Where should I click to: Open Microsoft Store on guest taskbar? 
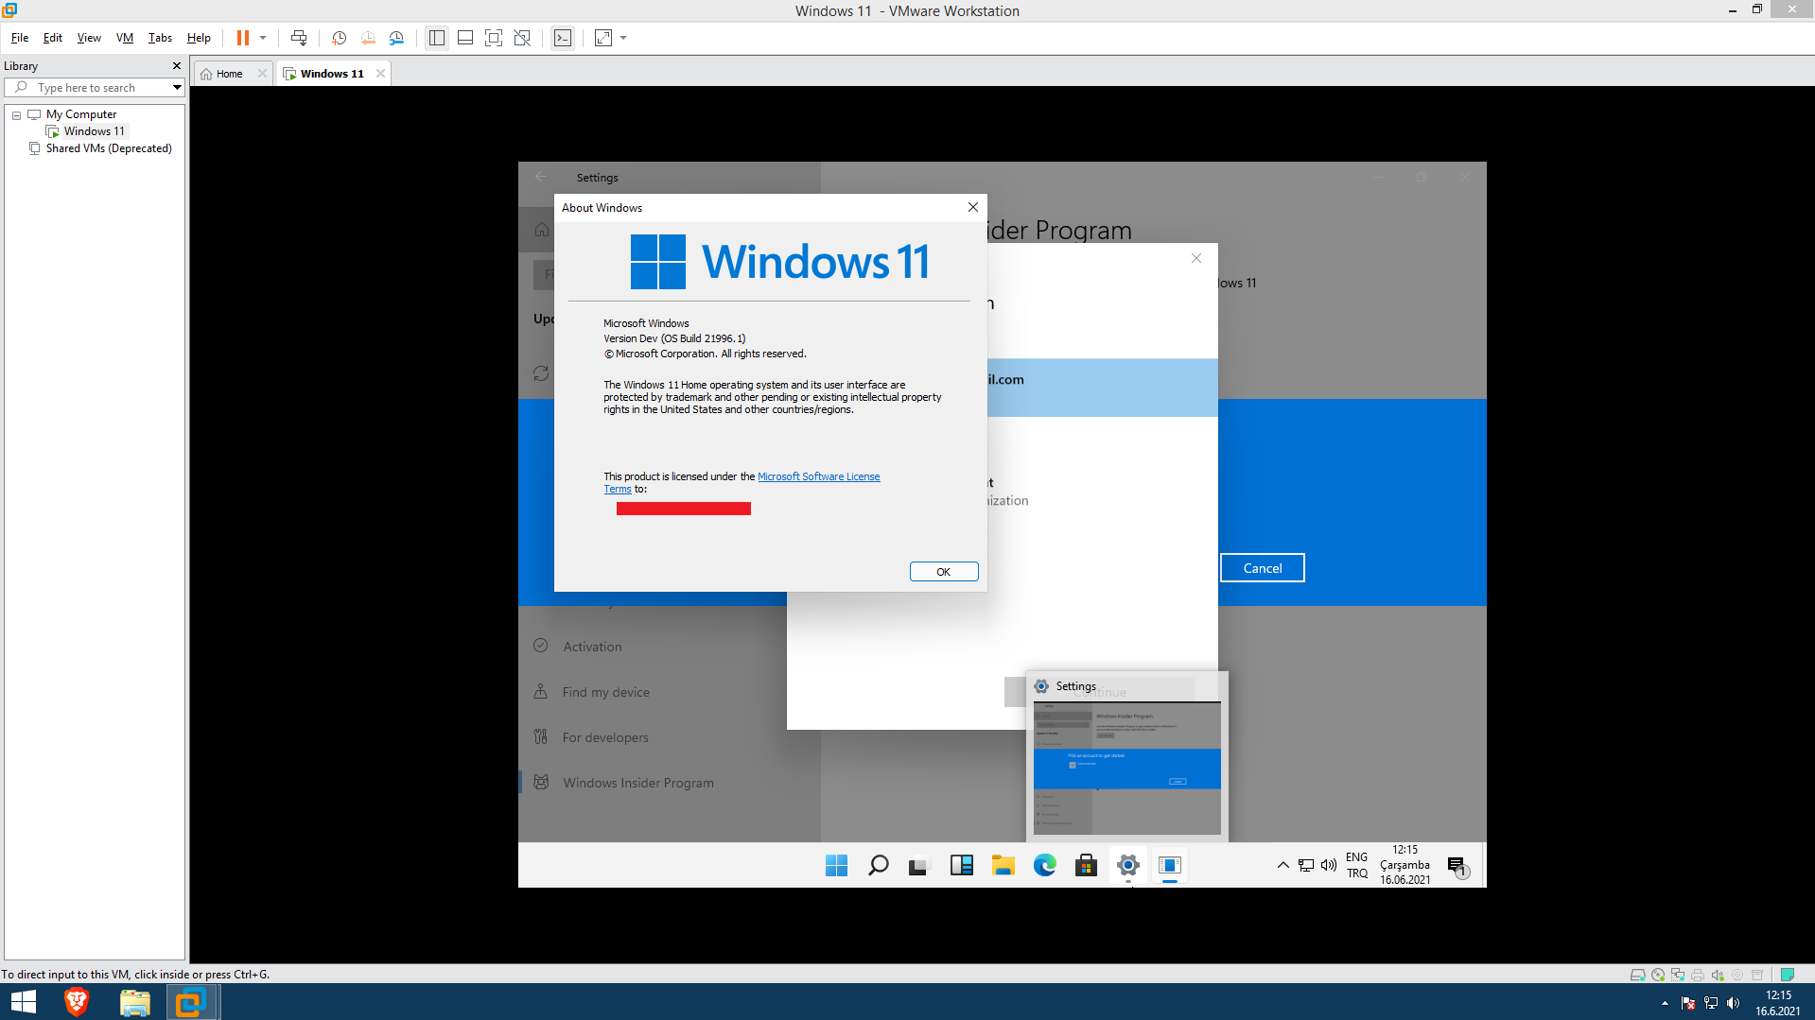(x=1086, y=865)
